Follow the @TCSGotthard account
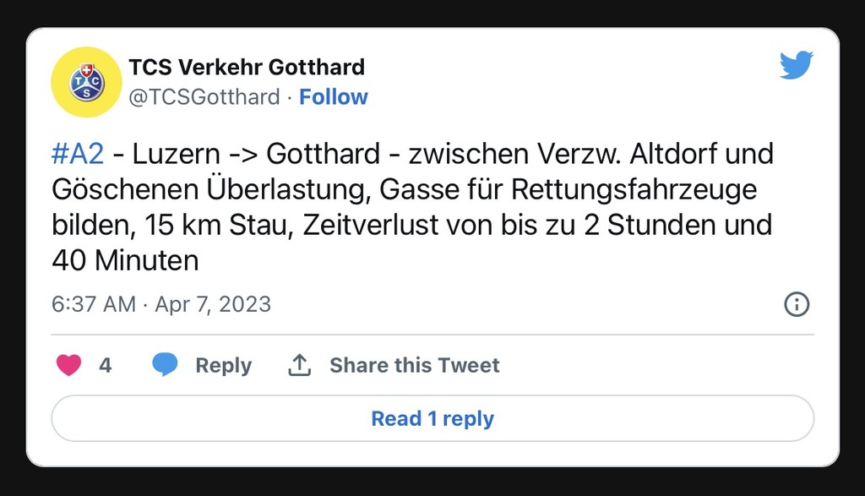This screenshot has height=496, width=865. (333, 97)
